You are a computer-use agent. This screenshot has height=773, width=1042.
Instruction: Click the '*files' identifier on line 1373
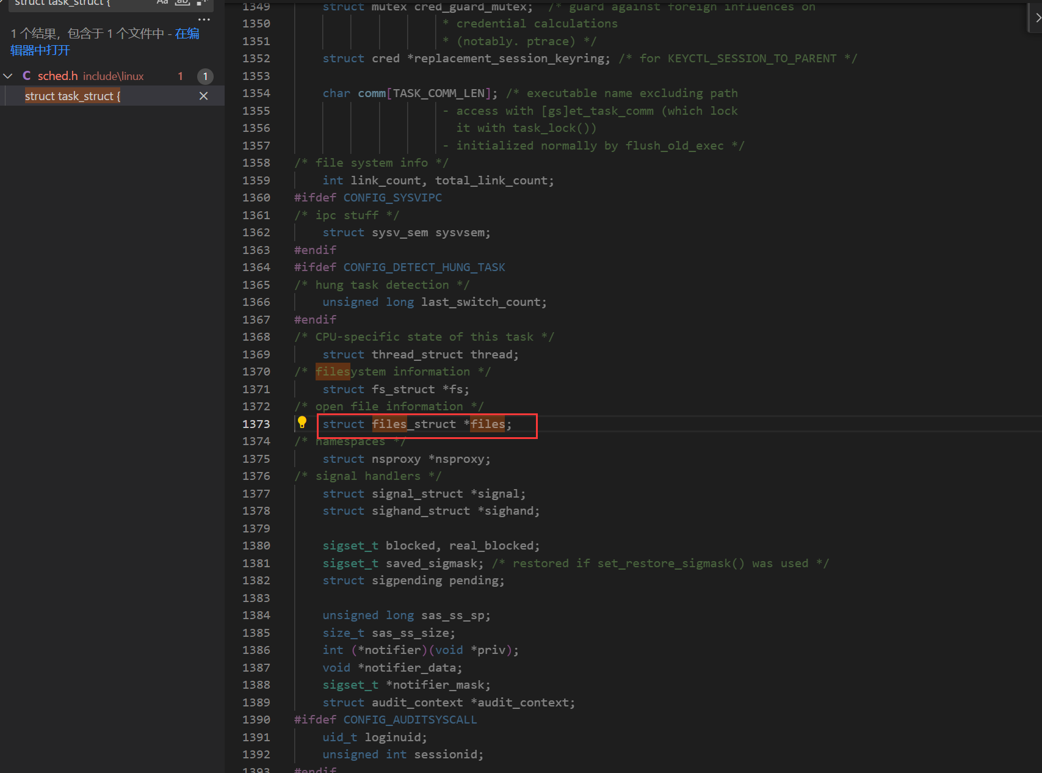point(484,424)
